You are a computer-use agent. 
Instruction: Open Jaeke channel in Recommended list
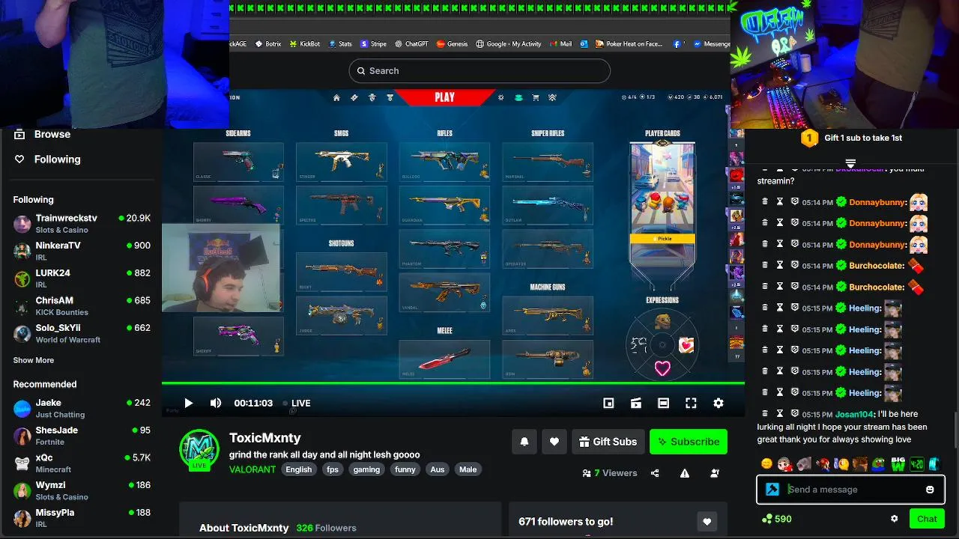pos(82,408)
